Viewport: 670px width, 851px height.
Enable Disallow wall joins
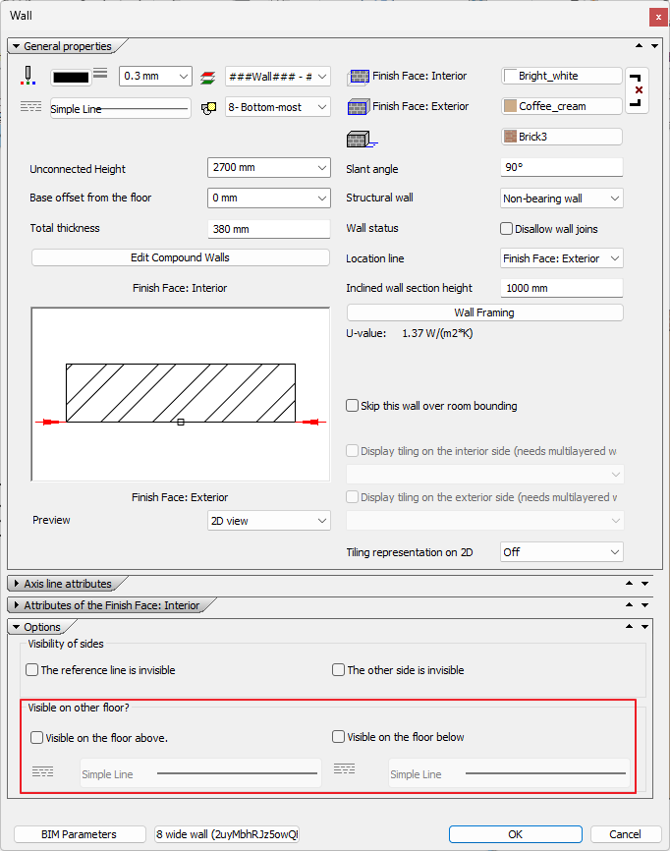tap(507, 229)
